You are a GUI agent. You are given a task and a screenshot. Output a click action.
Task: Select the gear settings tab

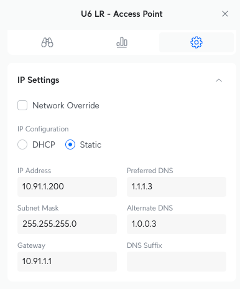pyautogui.click(x=196, y=42)
